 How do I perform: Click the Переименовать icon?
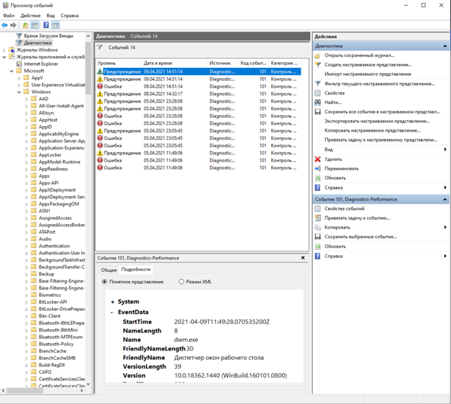pyautogui.click(x=317, y=169)
